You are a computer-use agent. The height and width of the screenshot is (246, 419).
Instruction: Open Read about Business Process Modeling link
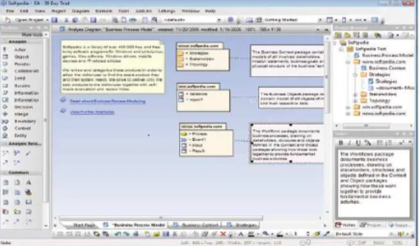tap(107, 101)
